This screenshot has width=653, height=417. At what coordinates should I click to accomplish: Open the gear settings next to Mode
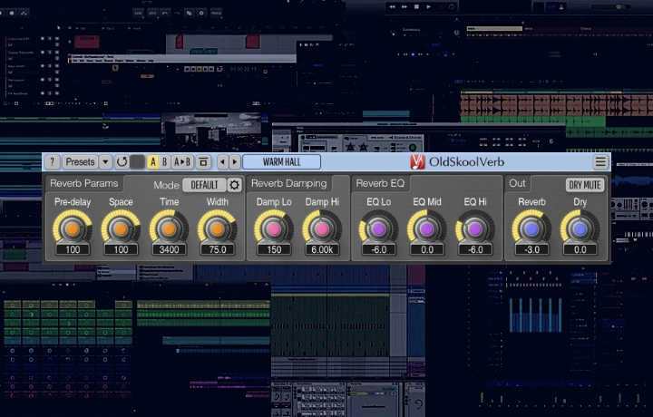[235, 185]
